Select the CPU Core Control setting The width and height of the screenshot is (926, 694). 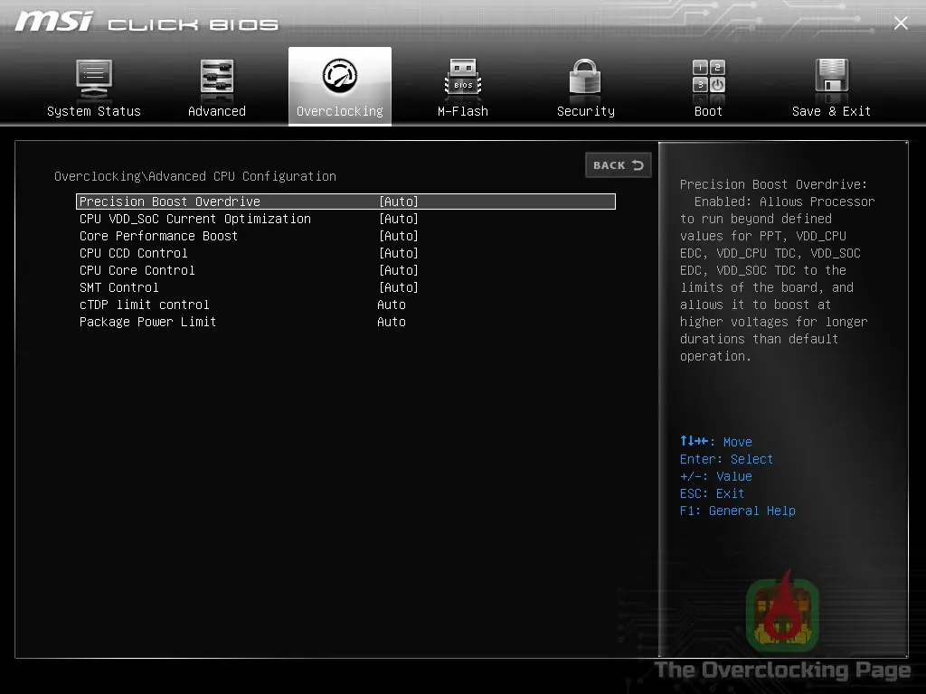pyautogui.click(x=345, y=269)
